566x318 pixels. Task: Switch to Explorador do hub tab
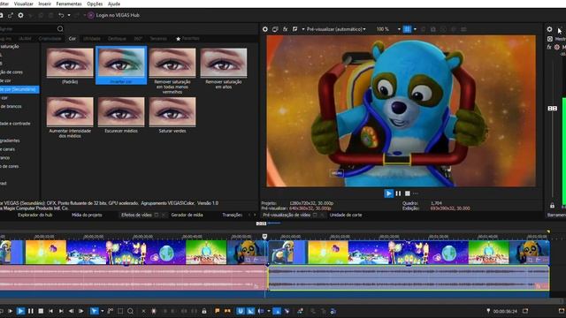point(34,215)
